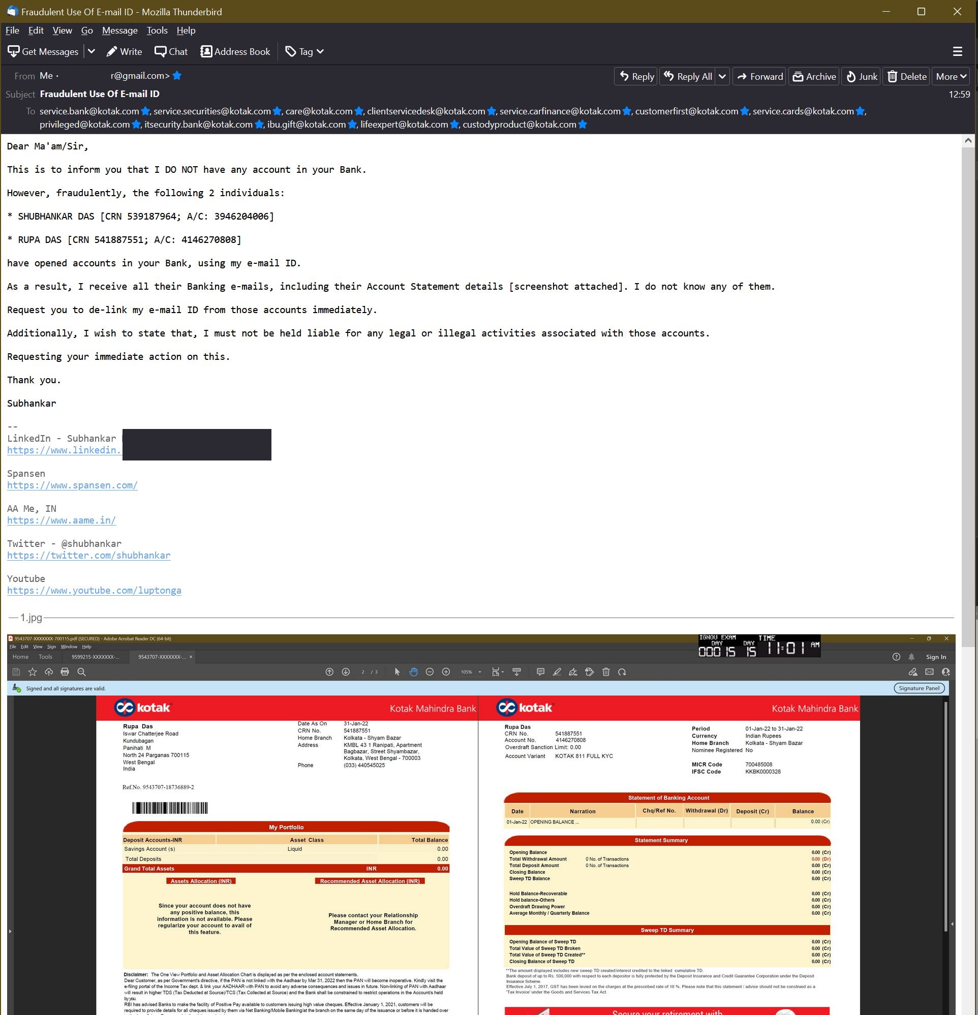Toggle star beside service.bank@kotak.com
This screenshot has height=1015, width=978.
145,111
